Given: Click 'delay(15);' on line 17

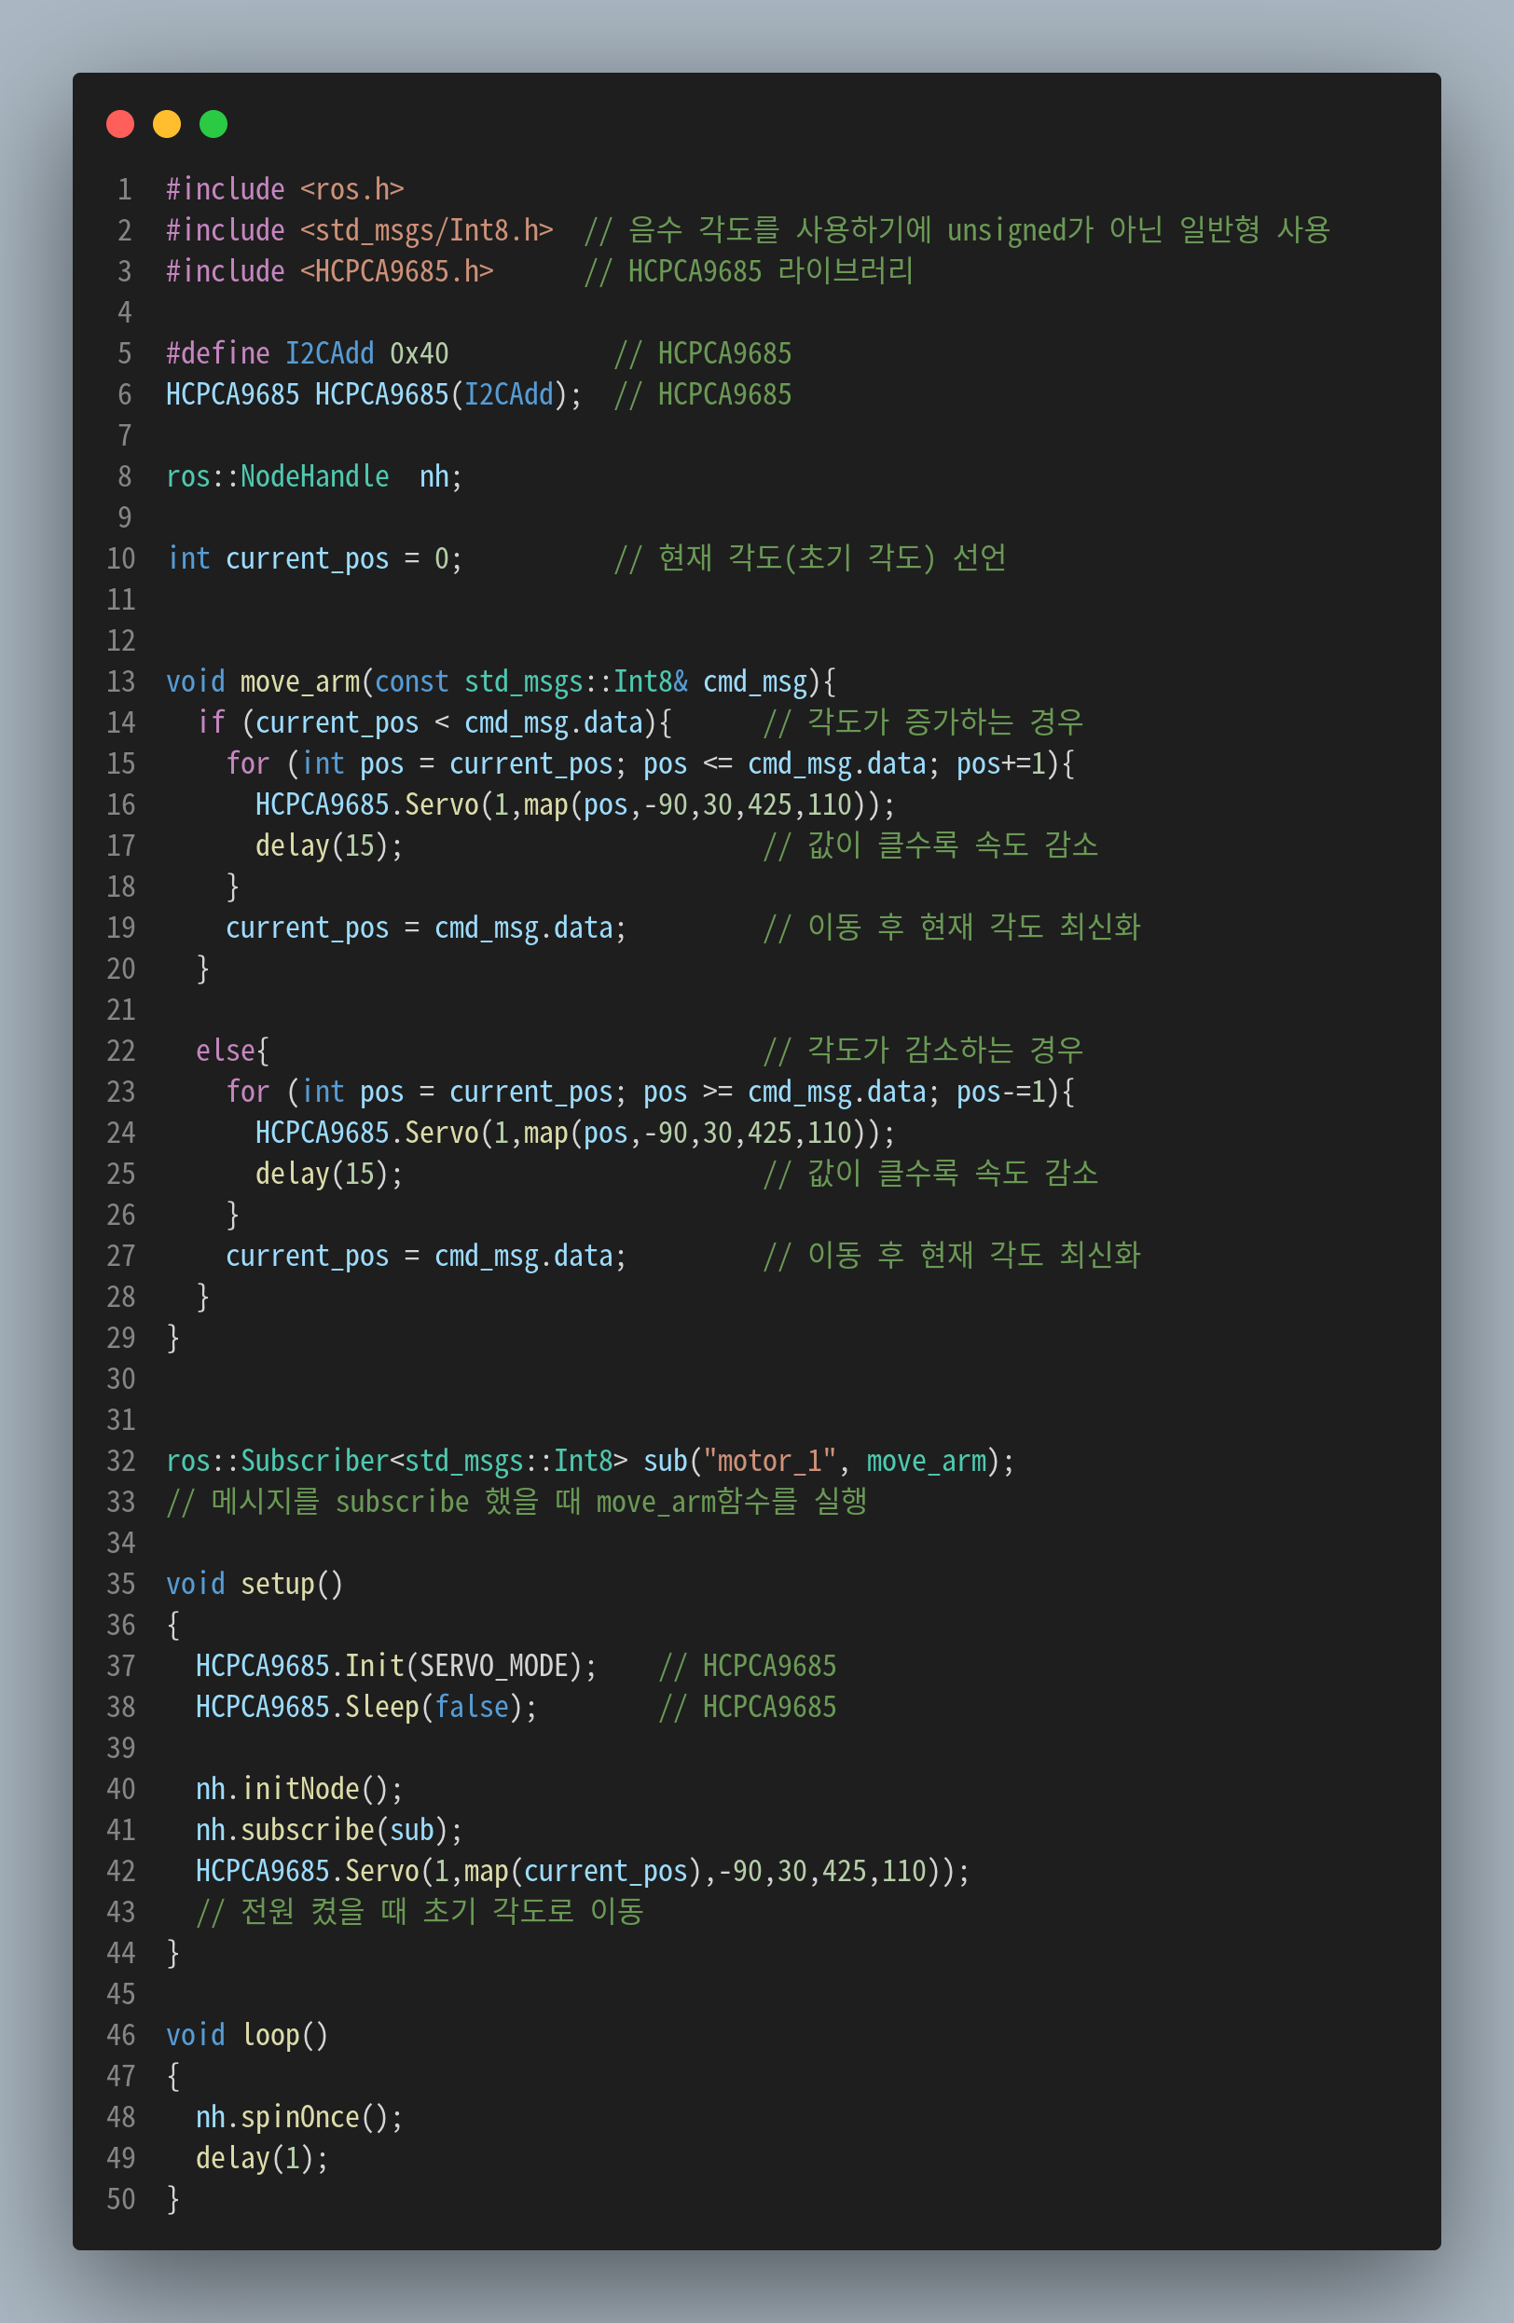Looking at the screenshot, I should (329, 845).
